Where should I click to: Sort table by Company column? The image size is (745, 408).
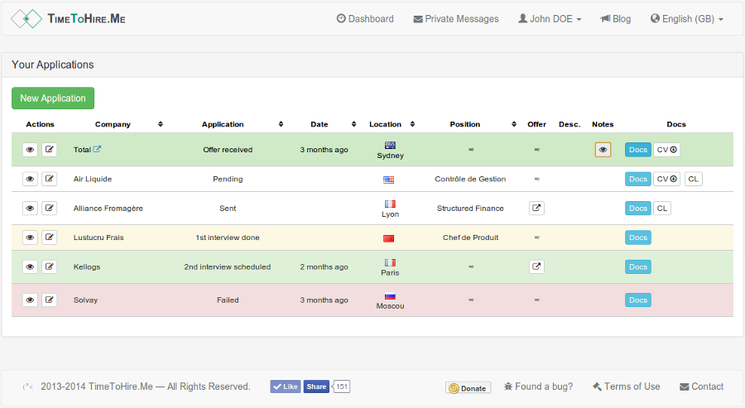coord(161,124)
